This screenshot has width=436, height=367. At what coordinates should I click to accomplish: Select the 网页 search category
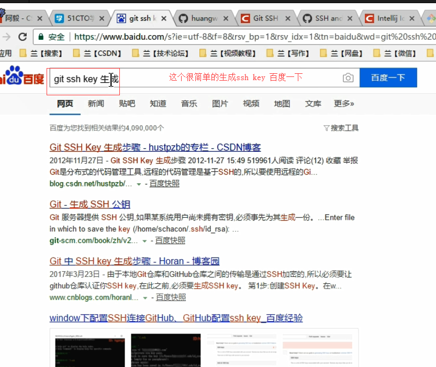[x=65, y=104]
